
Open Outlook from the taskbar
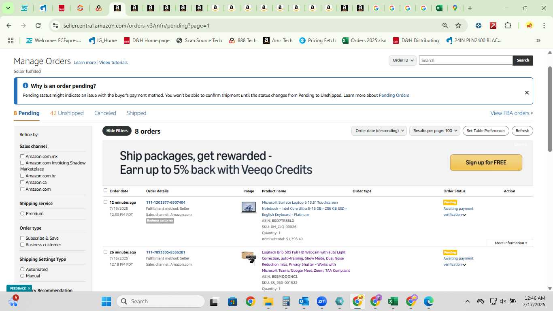coord(304,301)
